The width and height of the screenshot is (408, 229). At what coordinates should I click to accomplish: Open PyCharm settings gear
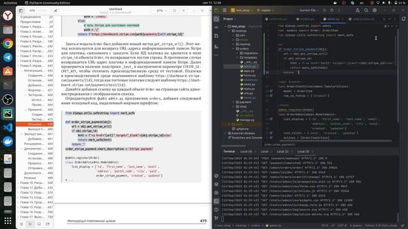375,10
